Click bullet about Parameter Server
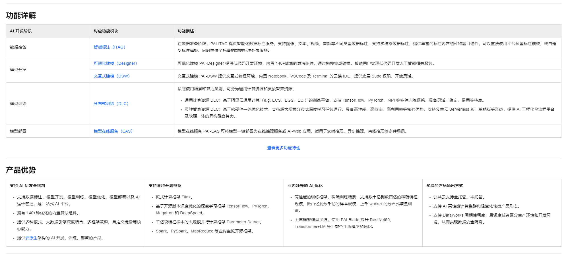Viewport: 566px width, 256px height. pyautogui.click(x=209, y=222)
